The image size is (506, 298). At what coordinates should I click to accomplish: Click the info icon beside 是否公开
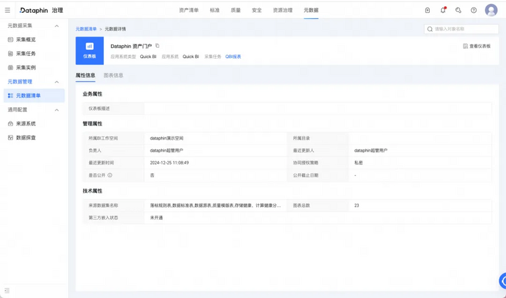pos(110,175)
